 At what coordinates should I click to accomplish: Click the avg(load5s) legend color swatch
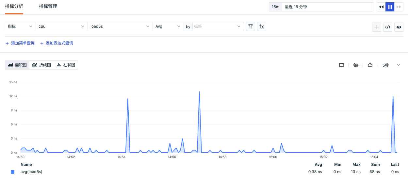point(12,172)
